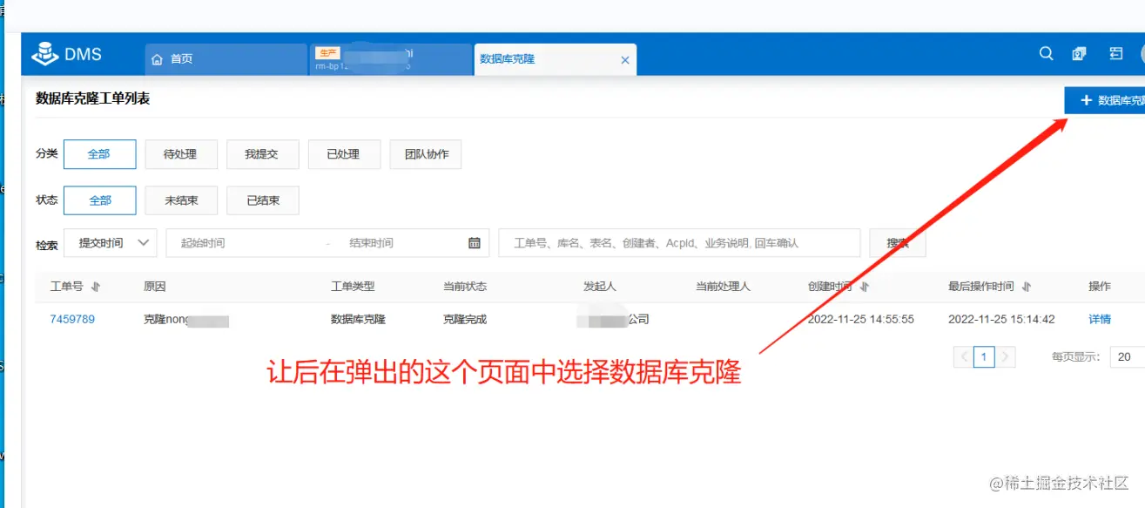This screenshot has height=508, width=1145.
Task: Focus the 工单号、库名 search input
Action: pos(679,243)
